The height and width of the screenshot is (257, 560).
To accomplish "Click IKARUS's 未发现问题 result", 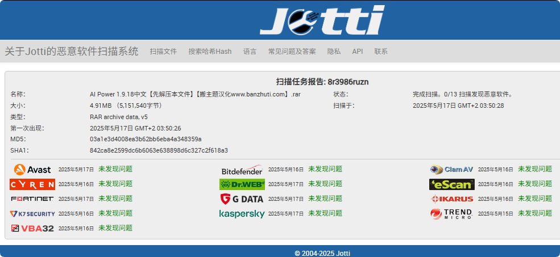I will coord(535,199).
